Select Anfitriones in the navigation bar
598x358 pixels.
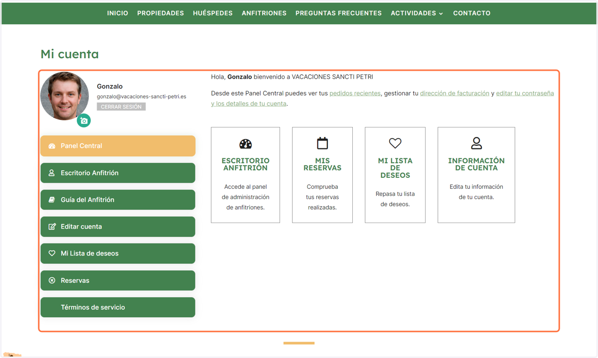[x=264, y=13]
